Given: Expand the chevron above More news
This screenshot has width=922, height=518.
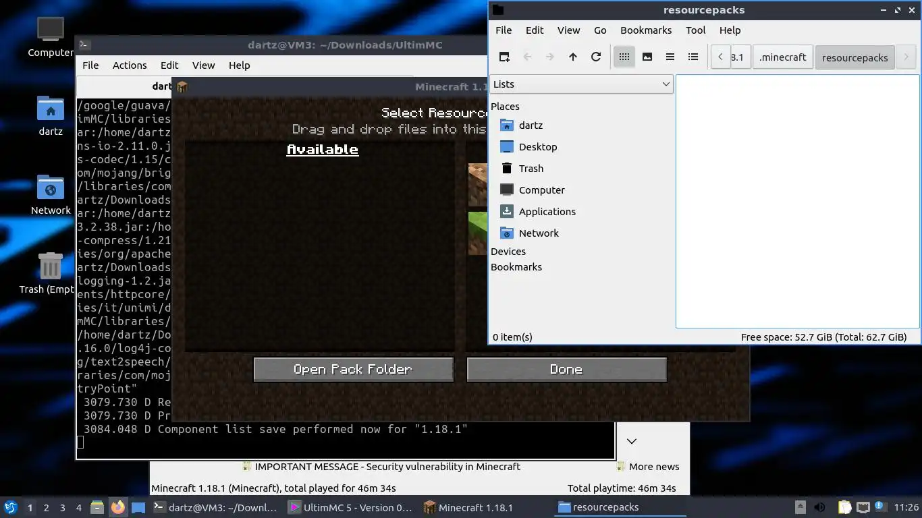Looking at the screenshot, I should point(632,441).
